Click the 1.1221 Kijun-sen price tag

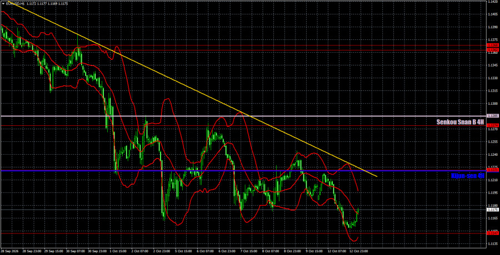(493, 171)
